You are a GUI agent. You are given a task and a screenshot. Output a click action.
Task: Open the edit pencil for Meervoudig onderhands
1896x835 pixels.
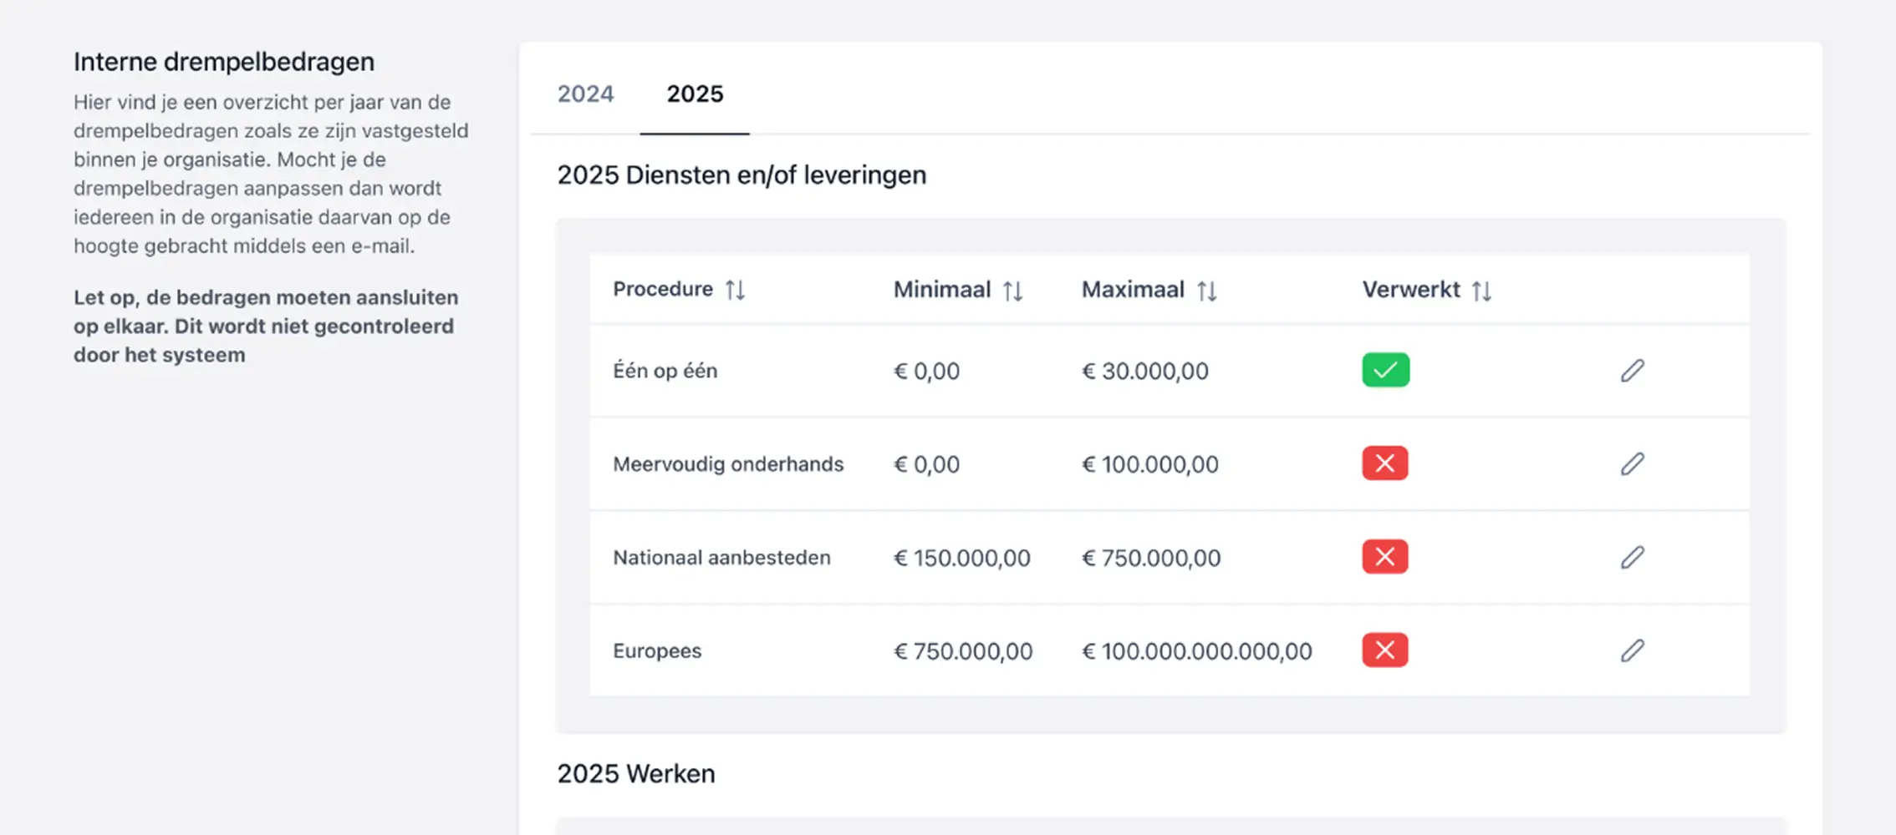[1631, 463]
